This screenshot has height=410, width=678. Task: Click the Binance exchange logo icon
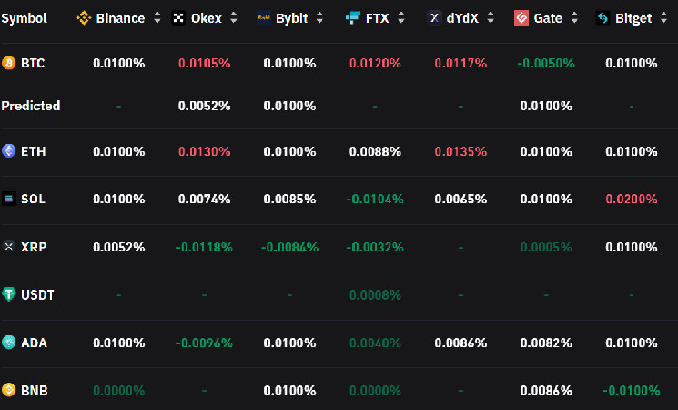point(85,18)
